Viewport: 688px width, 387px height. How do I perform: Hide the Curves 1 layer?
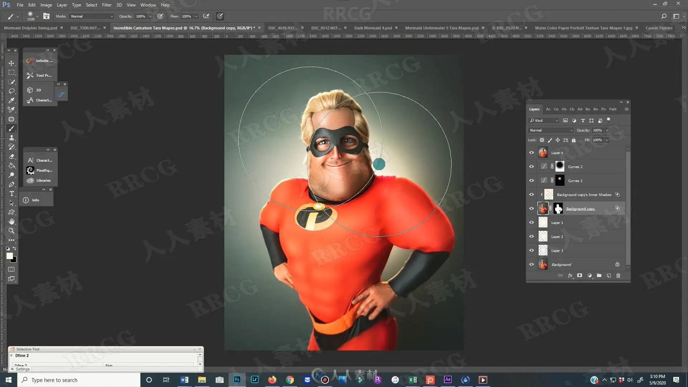coord(531,181)
